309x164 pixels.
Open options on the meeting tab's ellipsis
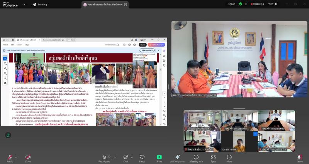coord(126,5)
